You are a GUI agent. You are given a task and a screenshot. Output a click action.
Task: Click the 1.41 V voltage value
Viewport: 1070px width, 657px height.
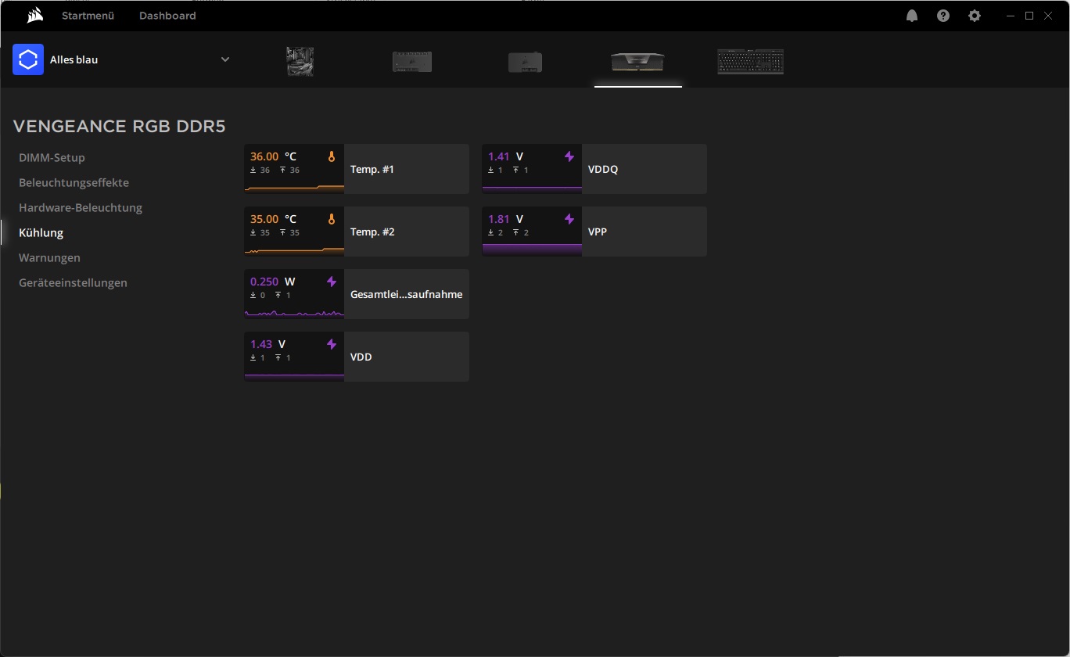pyautogui.click(x=505, y=156)
